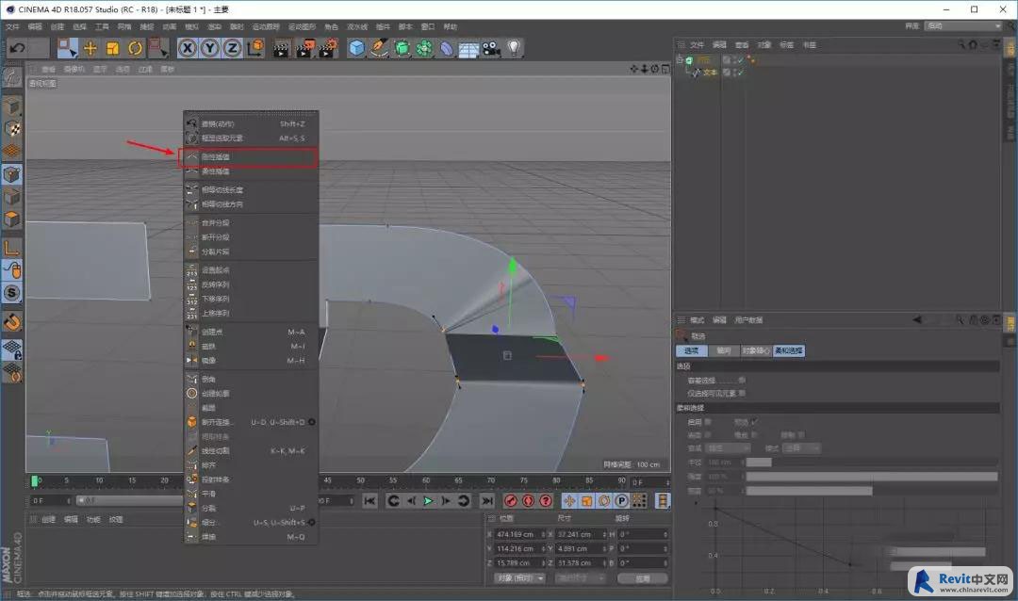Click the coordinate system icon after Z
Image resolution: width=1018 pixels, height=601 pixels.
click(x=255, y=48)
